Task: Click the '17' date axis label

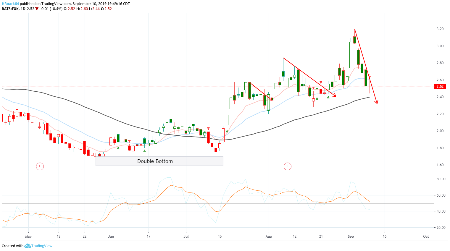Action: pyautogui.click(x=149, y=237)
